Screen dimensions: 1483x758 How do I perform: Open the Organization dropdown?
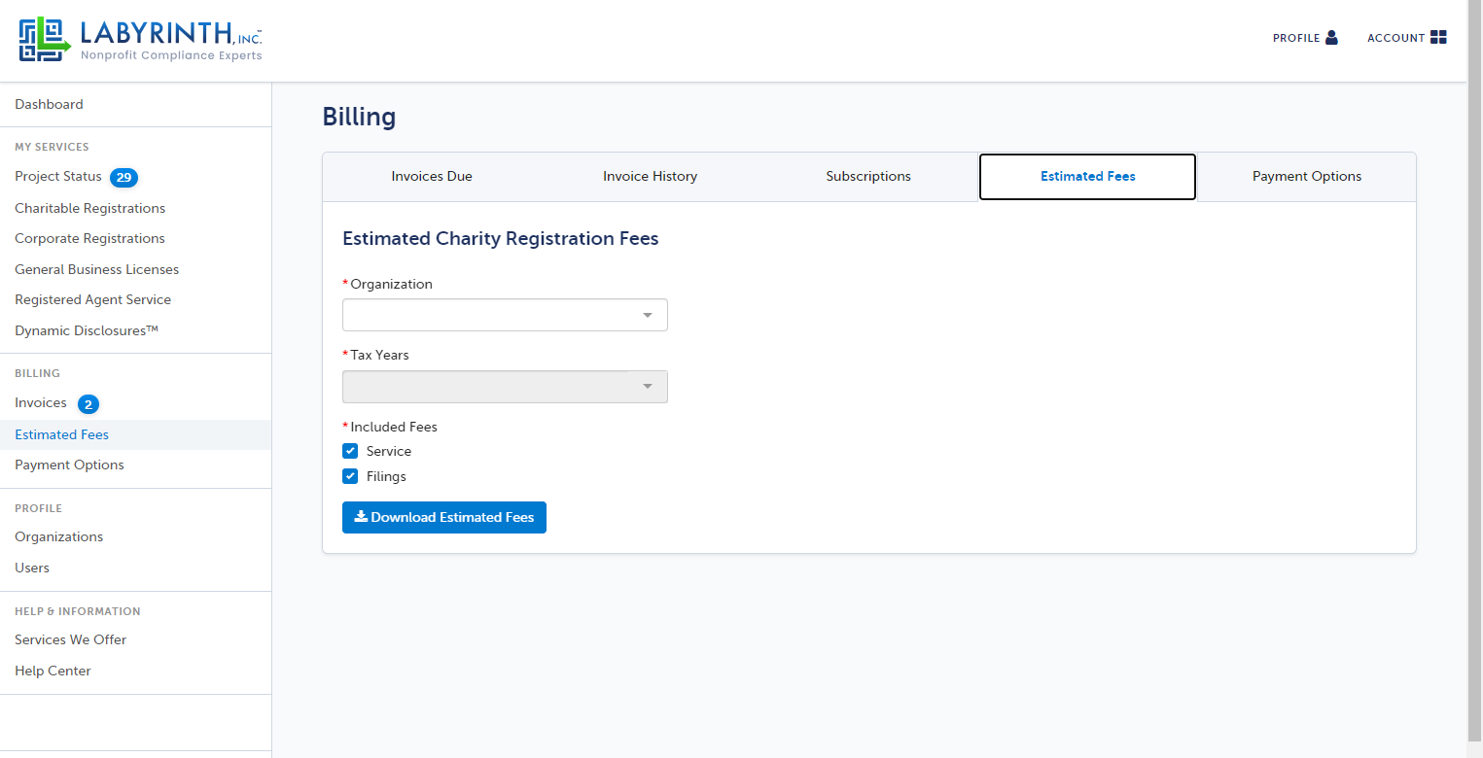[505, 315]
